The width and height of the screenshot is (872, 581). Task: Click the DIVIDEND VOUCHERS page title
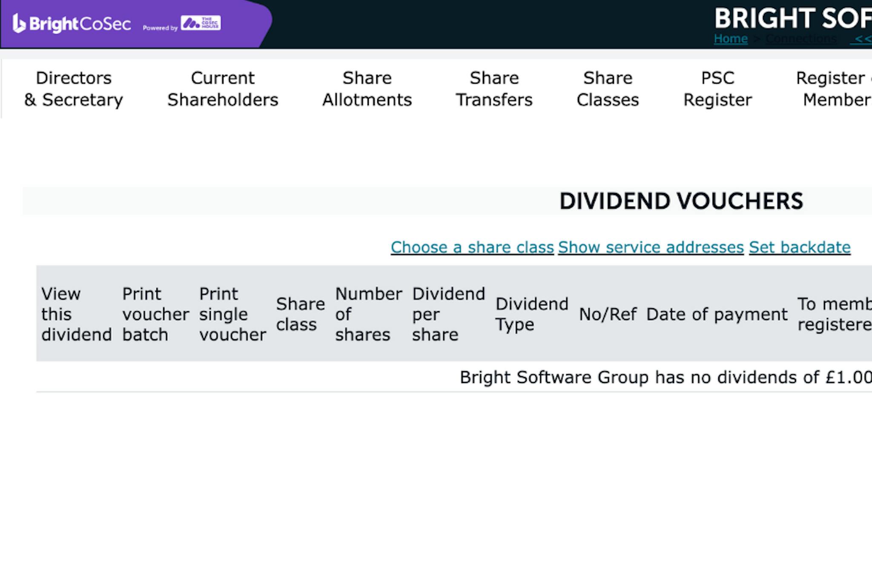[681, 201]
